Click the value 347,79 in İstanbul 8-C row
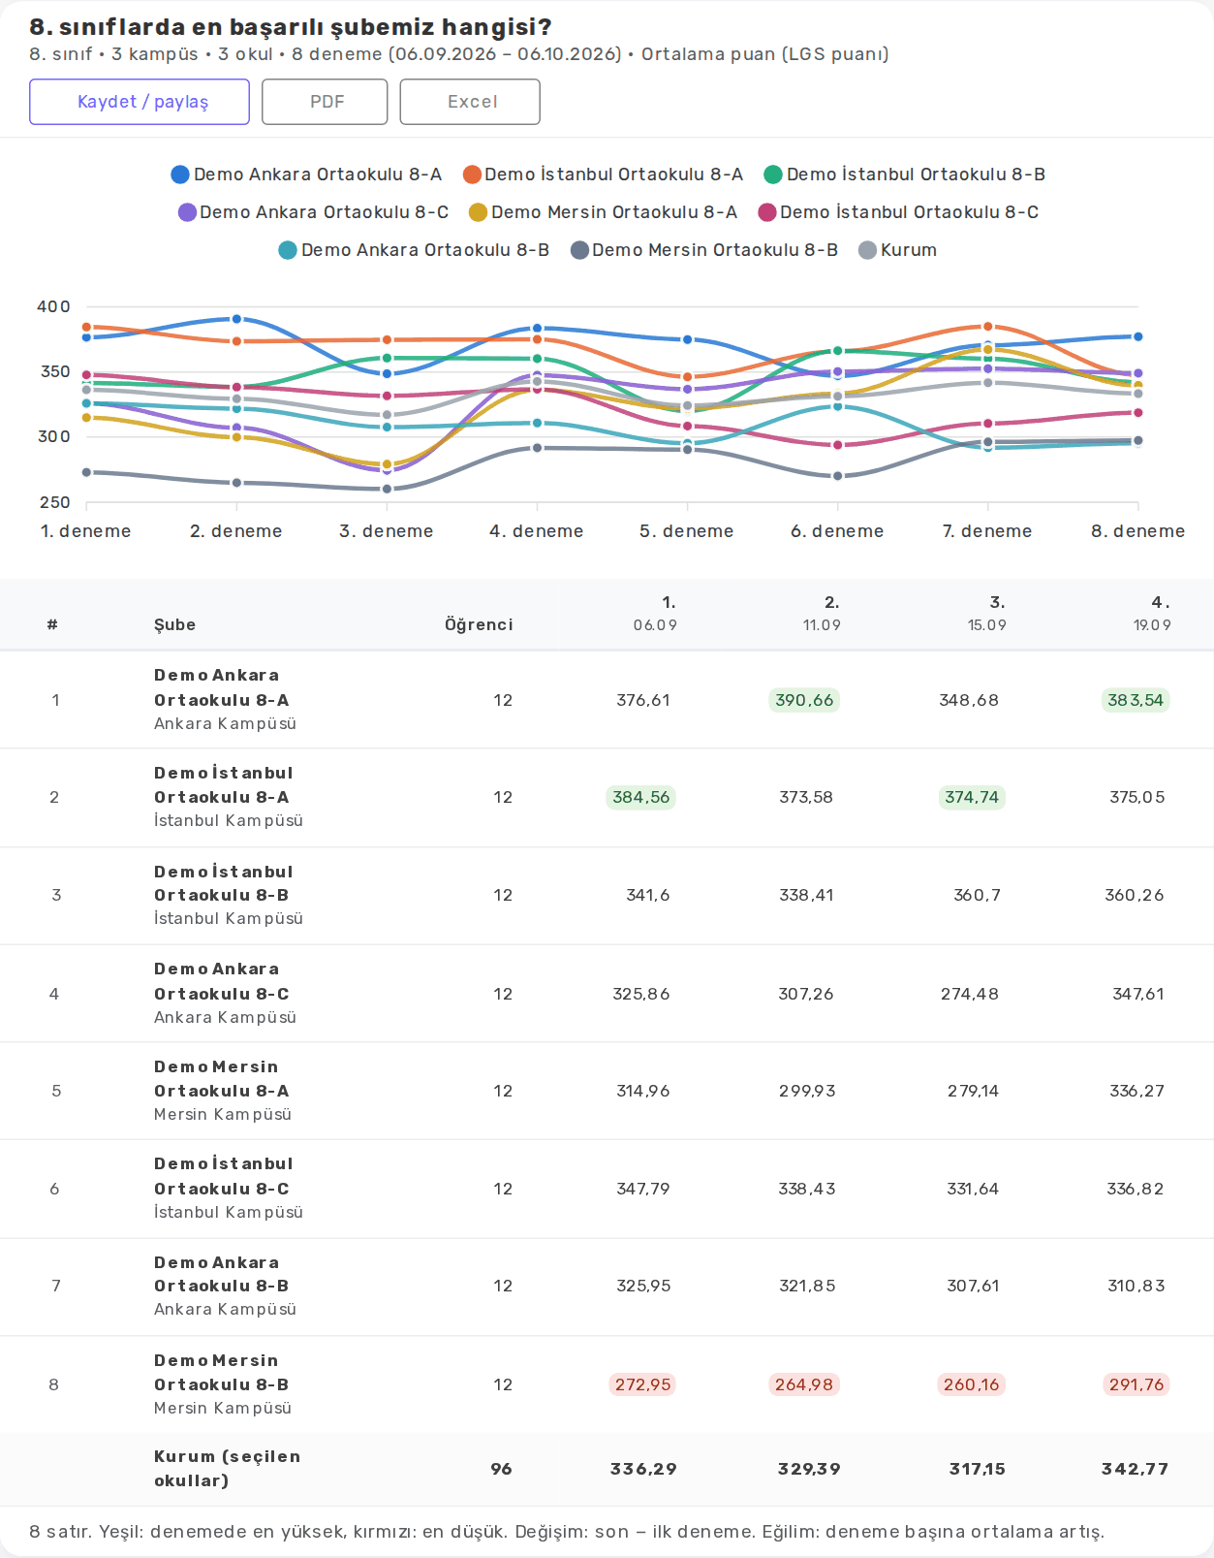The image size is (1214, 1558). pos(643,1189)
